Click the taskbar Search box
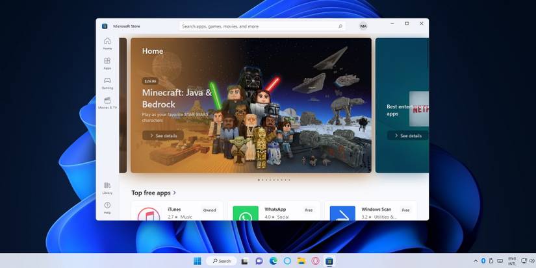 (222, 261)
